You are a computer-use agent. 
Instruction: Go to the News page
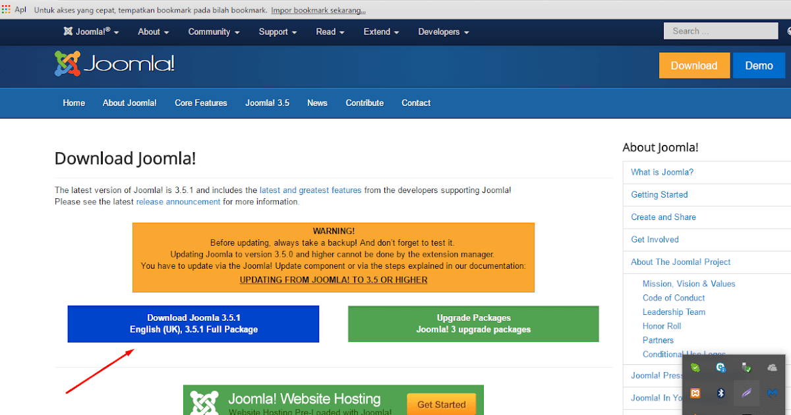[x=317, y=103]
